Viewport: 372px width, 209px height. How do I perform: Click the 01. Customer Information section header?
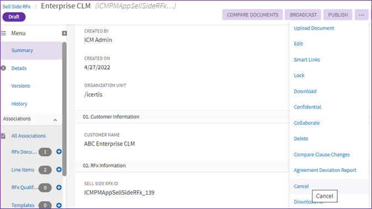point(111,117)
